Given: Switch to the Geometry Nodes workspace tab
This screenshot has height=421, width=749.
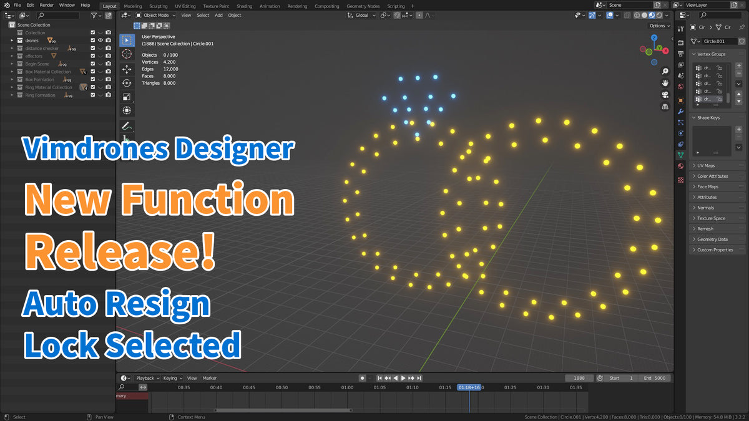Looking at the screenshot, I should pyautogui.click(x=363, y=6).
